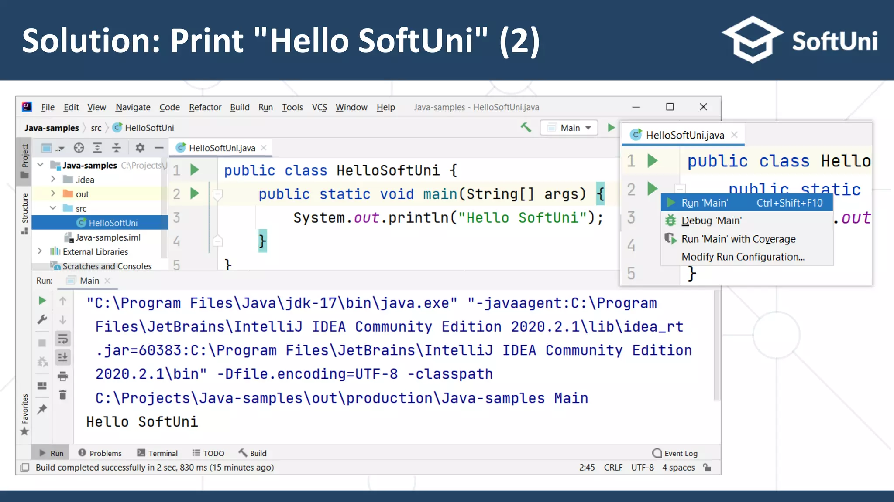This screenshot has width=894, height=502.
Task: Toggle the Favorites tool window side tab
Action: pyautogui.click(x=24, y=414)
